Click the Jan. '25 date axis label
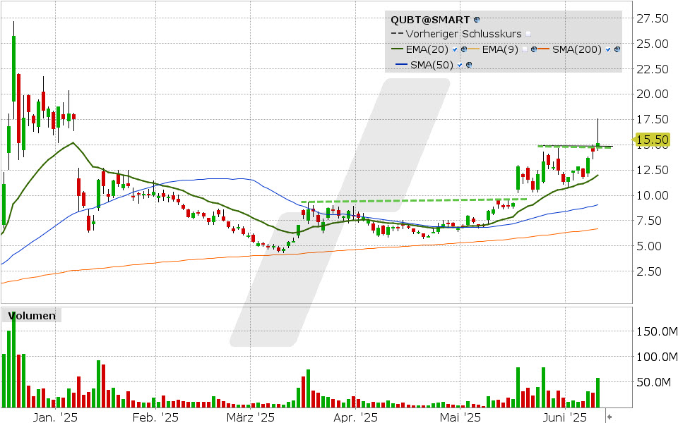The width and height of the screenshot is (678, 423). 55,417
